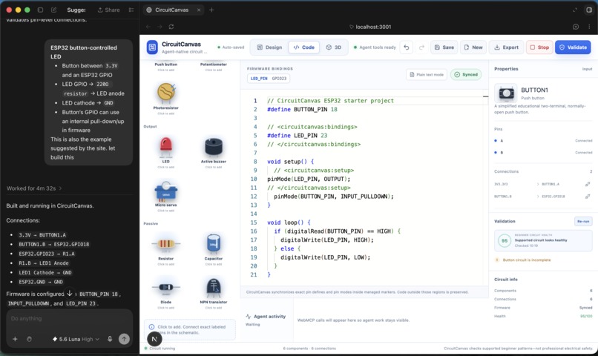The height and width of the screenshot is (356, 598).
Task: Add the Resistor component
Action: click(166, 249)
